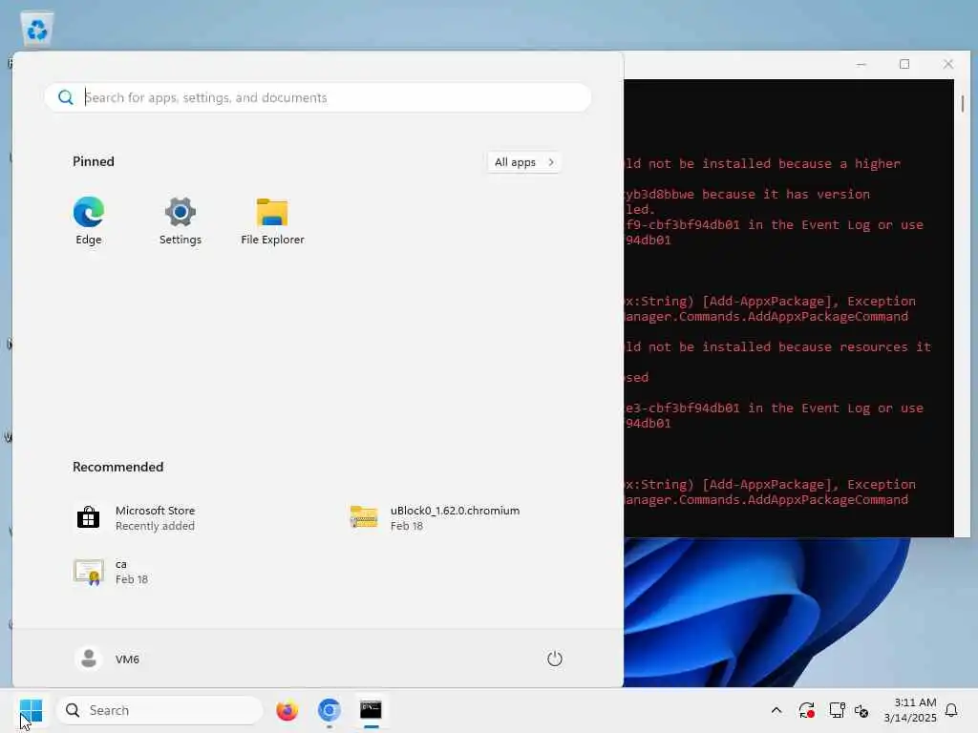Click the update sync tray icon
Viewport: 978px width, 733px height.
coord(806,710)
